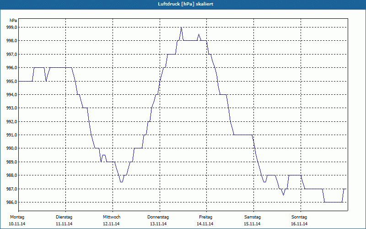
Task: Click the 990,0 axis value
Action: point(12,148)
